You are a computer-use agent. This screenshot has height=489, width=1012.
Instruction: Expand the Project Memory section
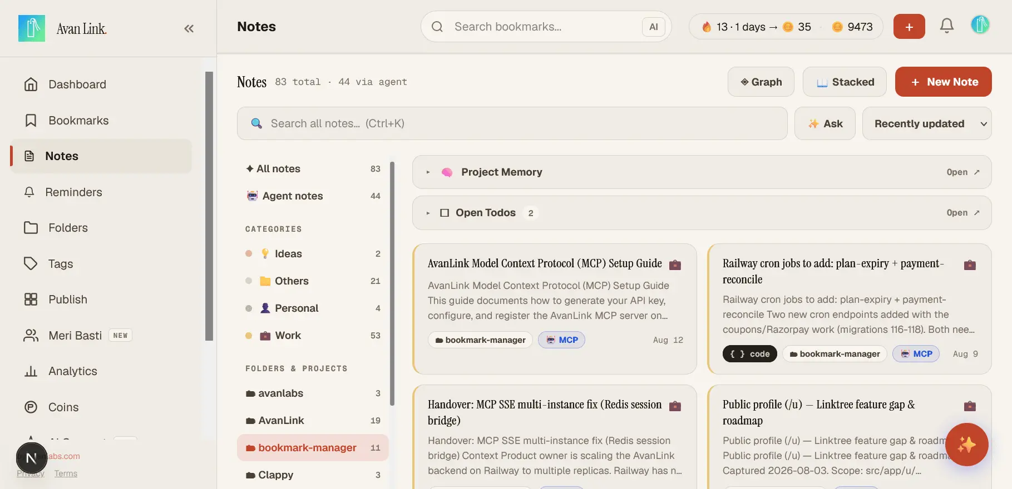pyautogui.click(x=428, y=172)
